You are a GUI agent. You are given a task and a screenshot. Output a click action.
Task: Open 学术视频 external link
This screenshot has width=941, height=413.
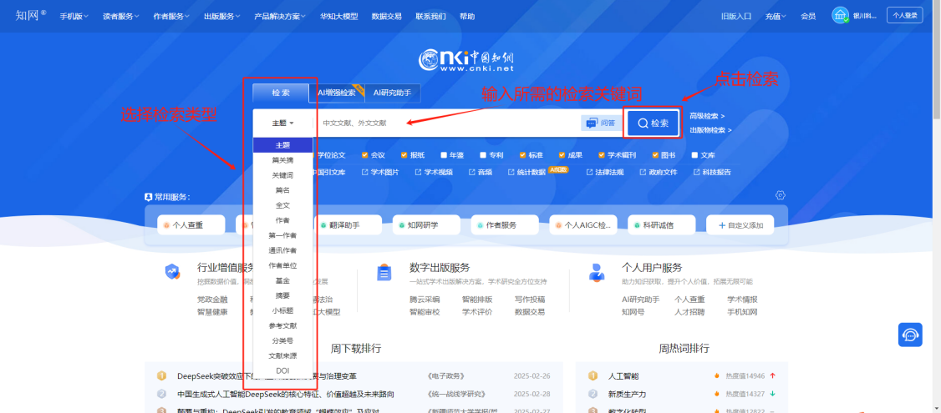tap(434, 172)
